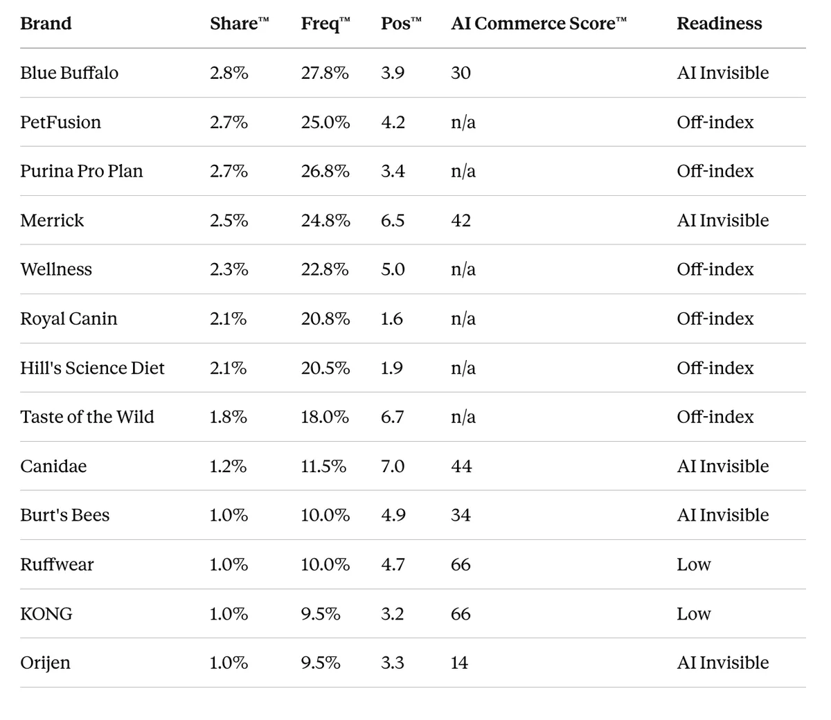Click Wellness Off-index readiness cell
The height and width of the screenshot is (720, 831).
pyautogui.click(x=715, y=269)
